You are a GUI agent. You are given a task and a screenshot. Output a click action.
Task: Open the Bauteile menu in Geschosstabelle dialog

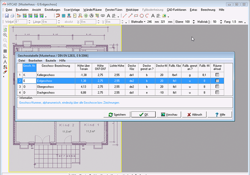pos(51,60)
